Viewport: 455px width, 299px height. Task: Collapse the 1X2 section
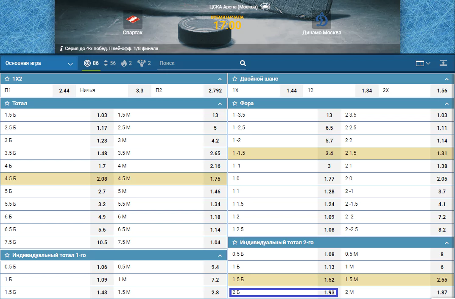point(220,79)
